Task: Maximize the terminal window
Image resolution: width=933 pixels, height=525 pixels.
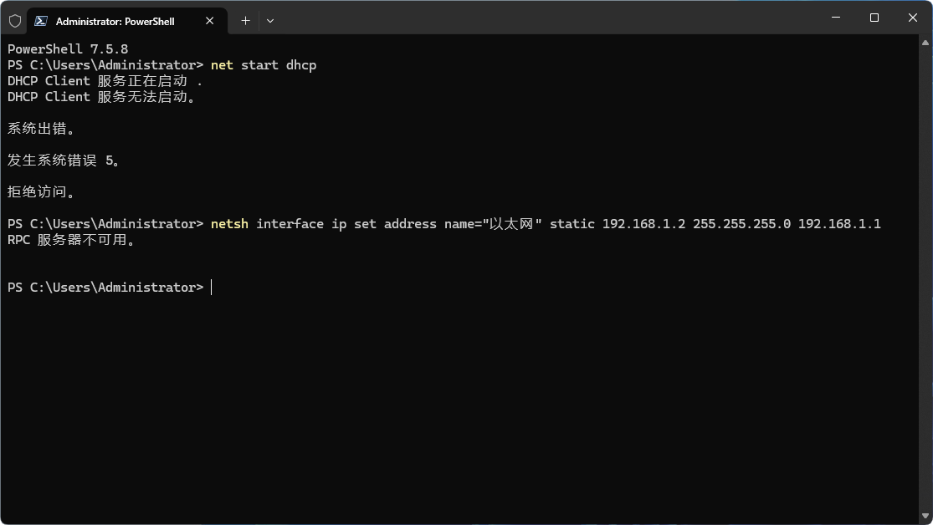Action: coord(874,18)
